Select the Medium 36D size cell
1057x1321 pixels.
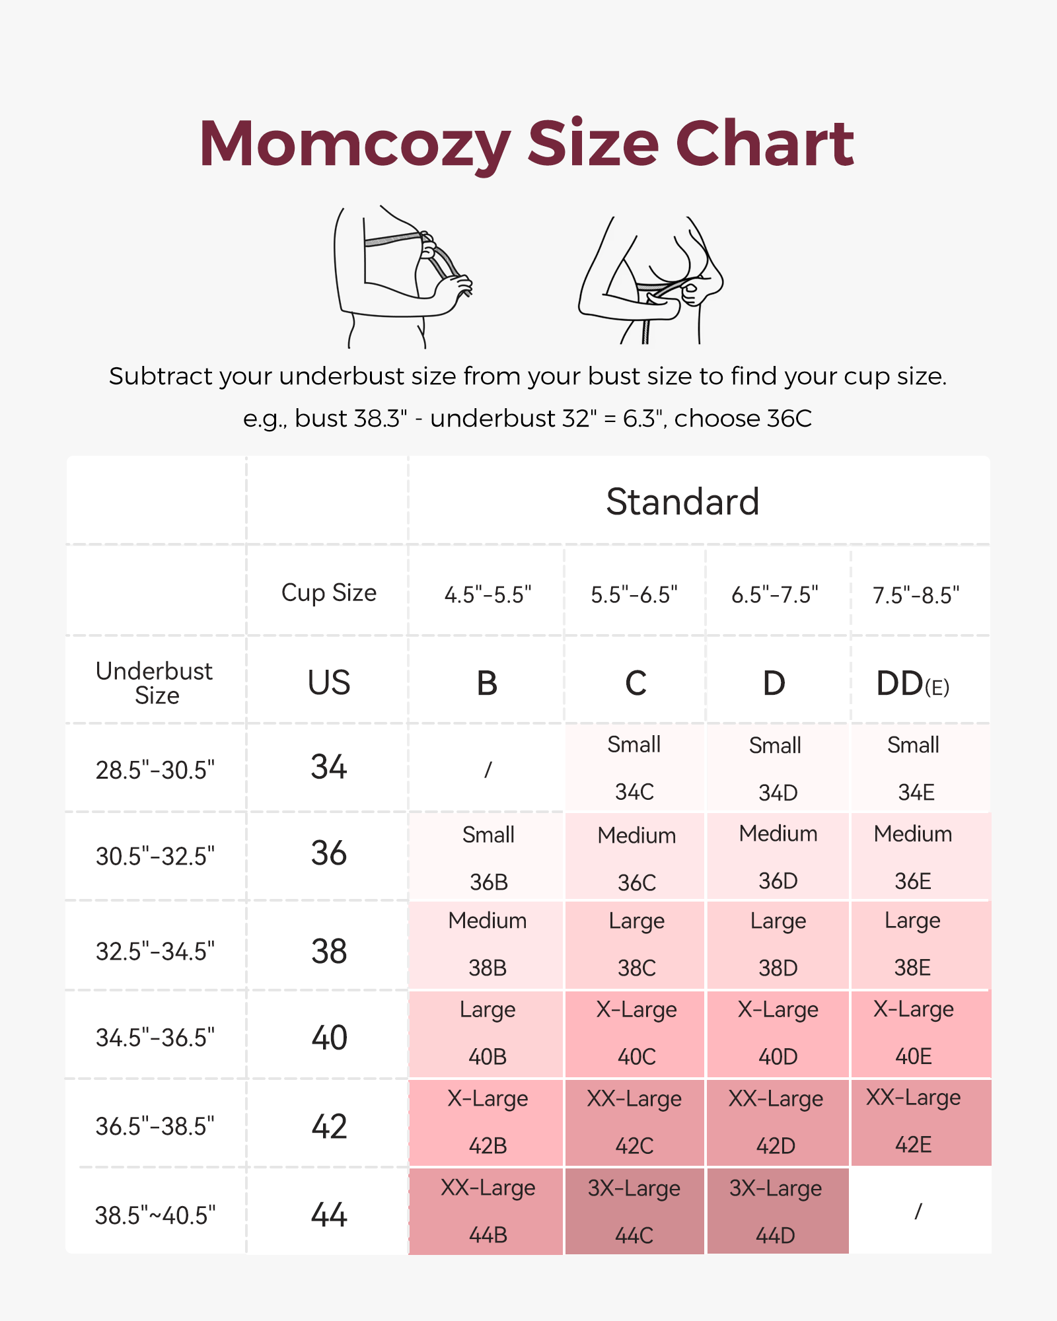778,857
